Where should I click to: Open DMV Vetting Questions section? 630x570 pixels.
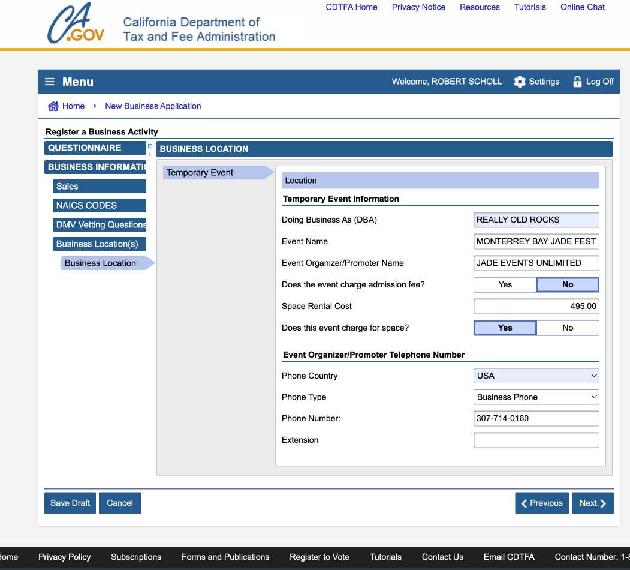(x=100, y=225)
